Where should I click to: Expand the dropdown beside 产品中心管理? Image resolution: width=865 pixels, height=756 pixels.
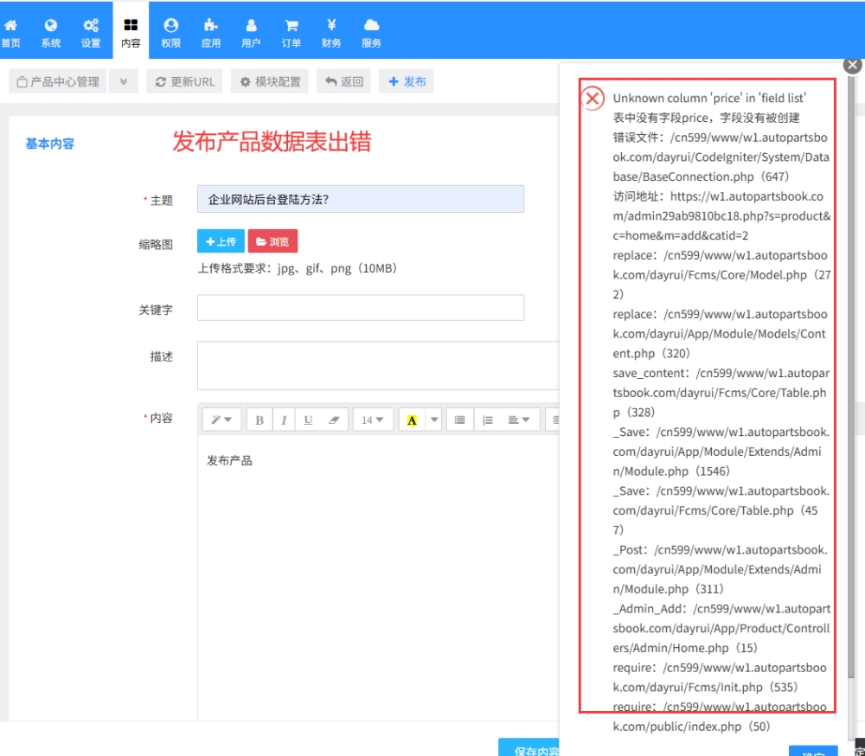[124, 81]
